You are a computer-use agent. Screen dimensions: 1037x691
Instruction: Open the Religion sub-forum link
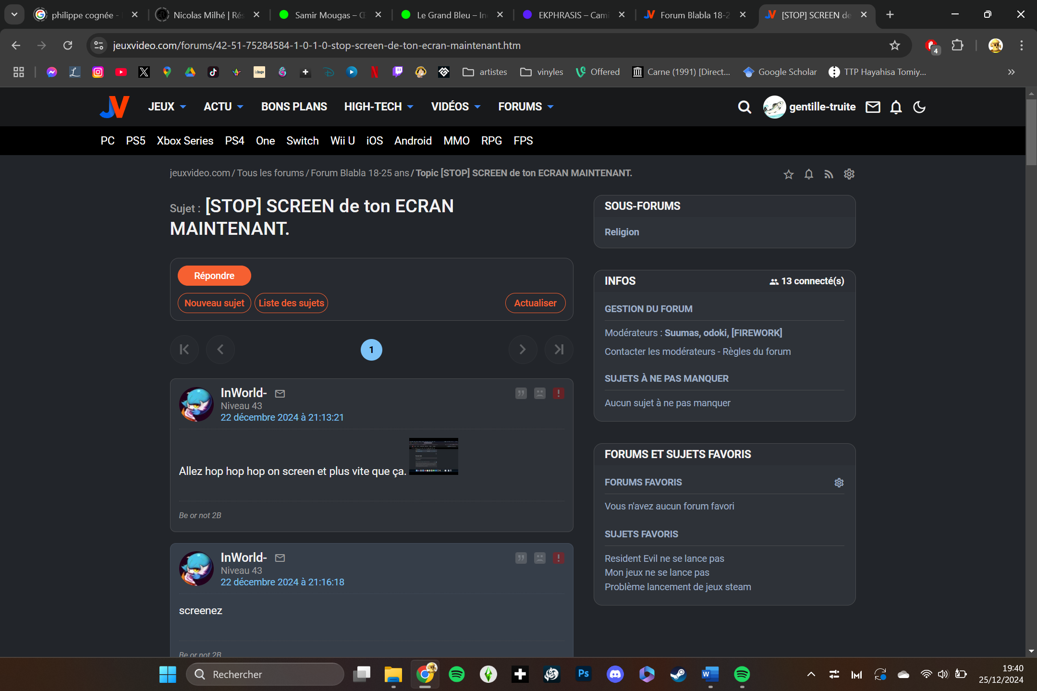pos(622,232)
